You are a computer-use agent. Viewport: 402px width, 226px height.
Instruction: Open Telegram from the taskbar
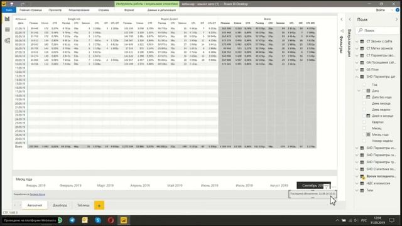pyautogui.click(x=72, y=220)
